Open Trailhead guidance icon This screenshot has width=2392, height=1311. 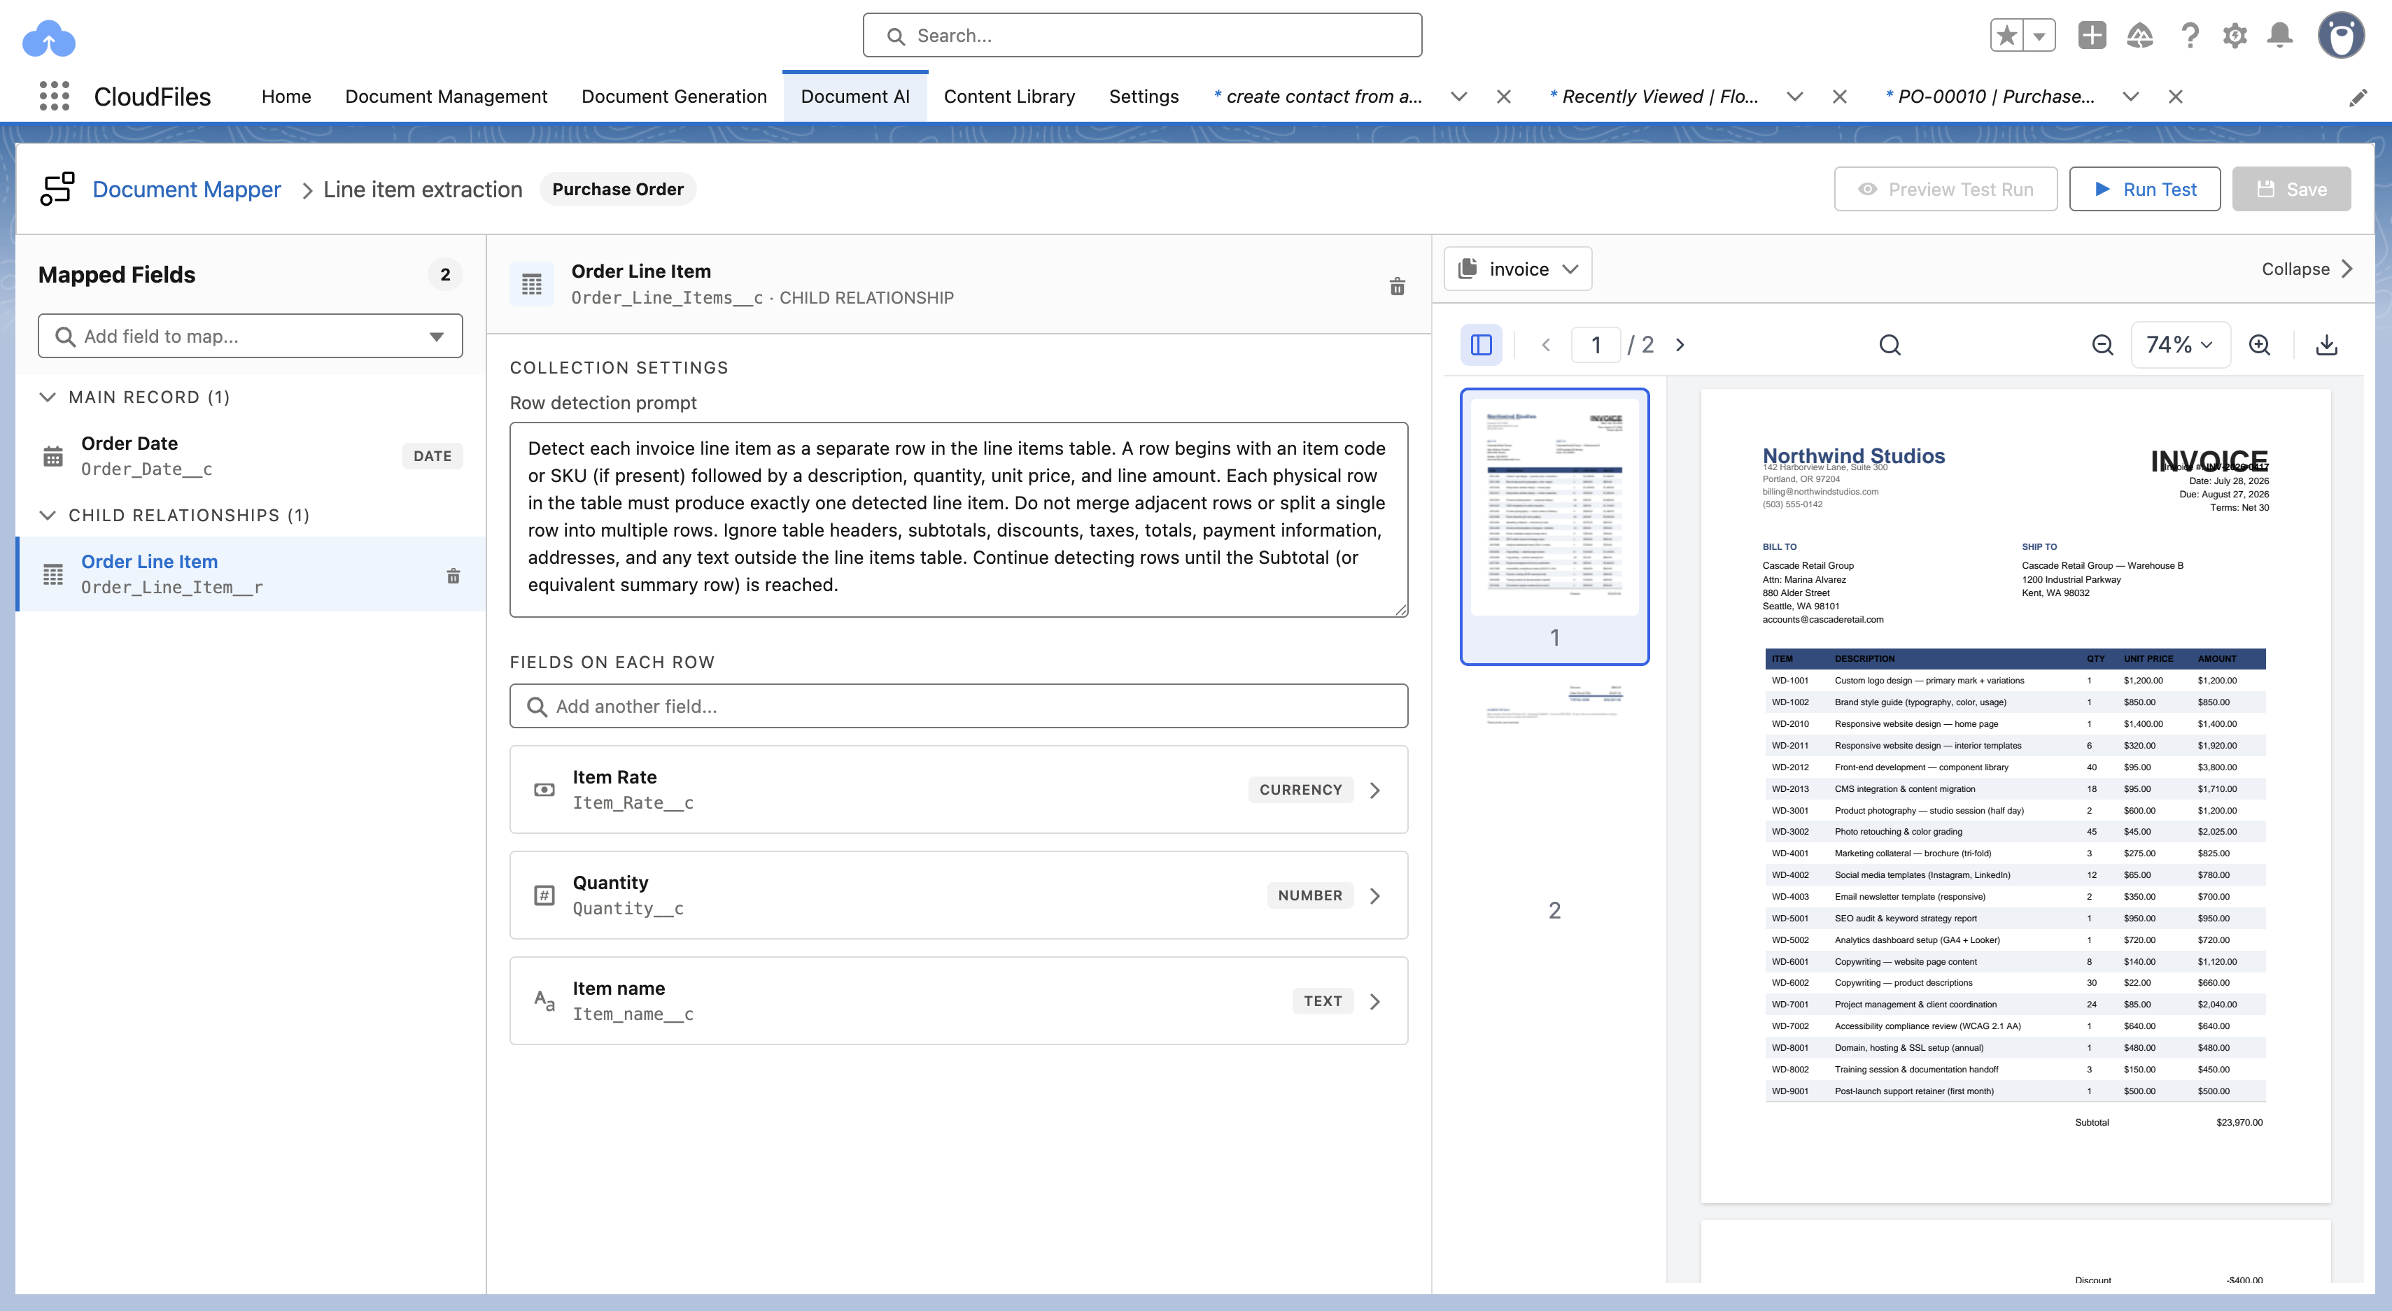[x=2140, y=35]
